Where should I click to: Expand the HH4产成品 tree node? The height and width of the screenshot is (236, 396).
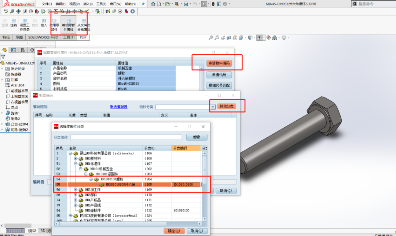pos(75,200)
